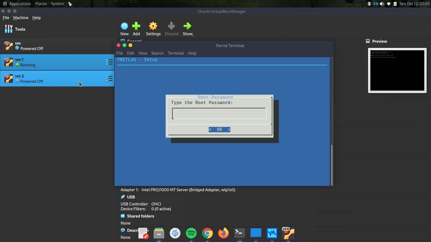The width and height of the screenshot is (431, 242).
Task: Open vm 2 machine tools list menu
Action: pos(109,79)
